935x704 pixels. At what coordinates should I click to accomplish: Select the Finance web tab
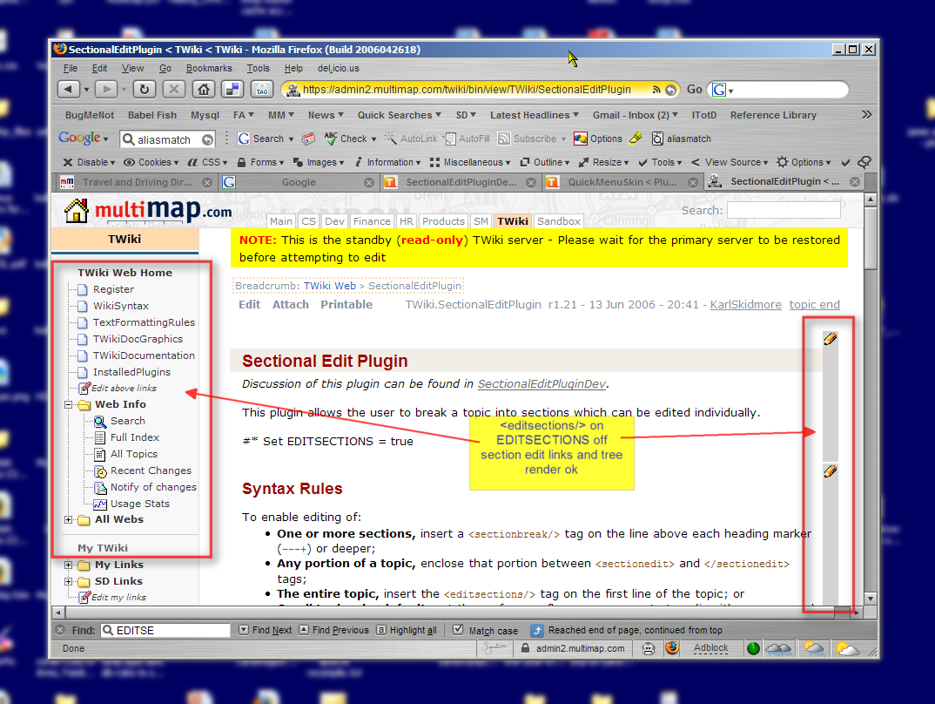(372, 221)
